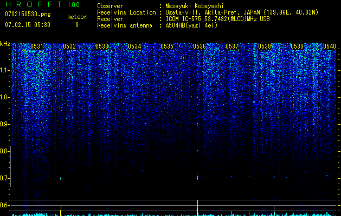Click the 1.1 kHz axis label
The height and width of the screenshot is (216, 341).
pos(4,70)
